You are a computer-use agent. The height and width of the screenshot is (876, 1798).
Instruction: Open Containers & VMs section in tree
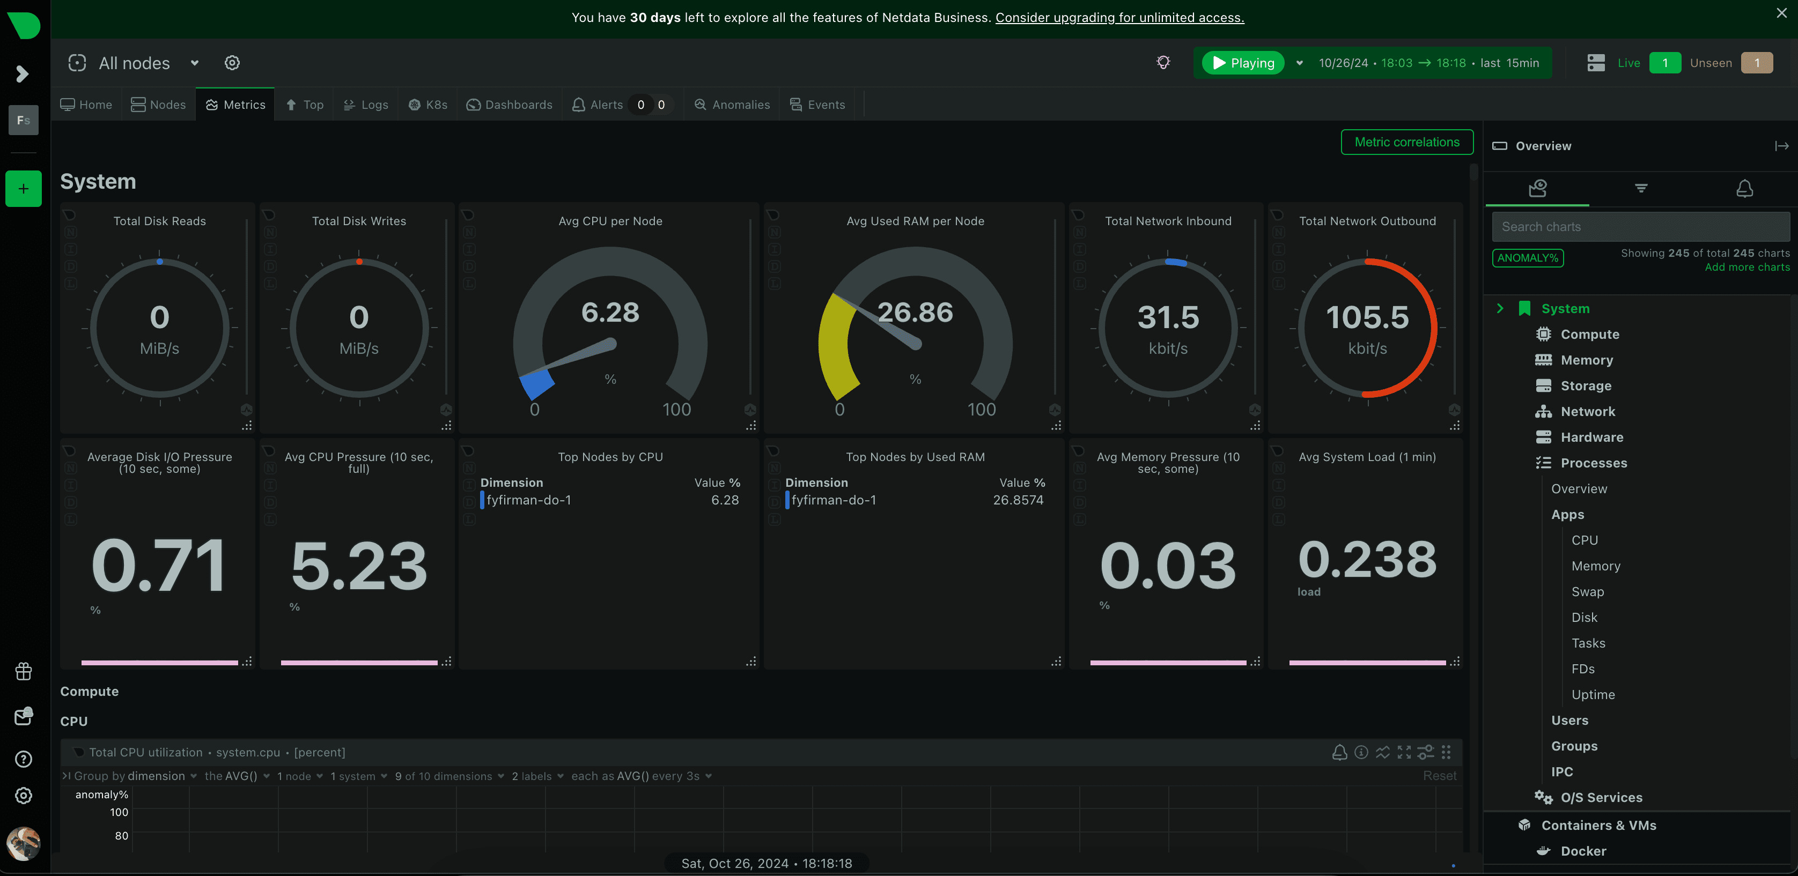[x=1598, y=825]
